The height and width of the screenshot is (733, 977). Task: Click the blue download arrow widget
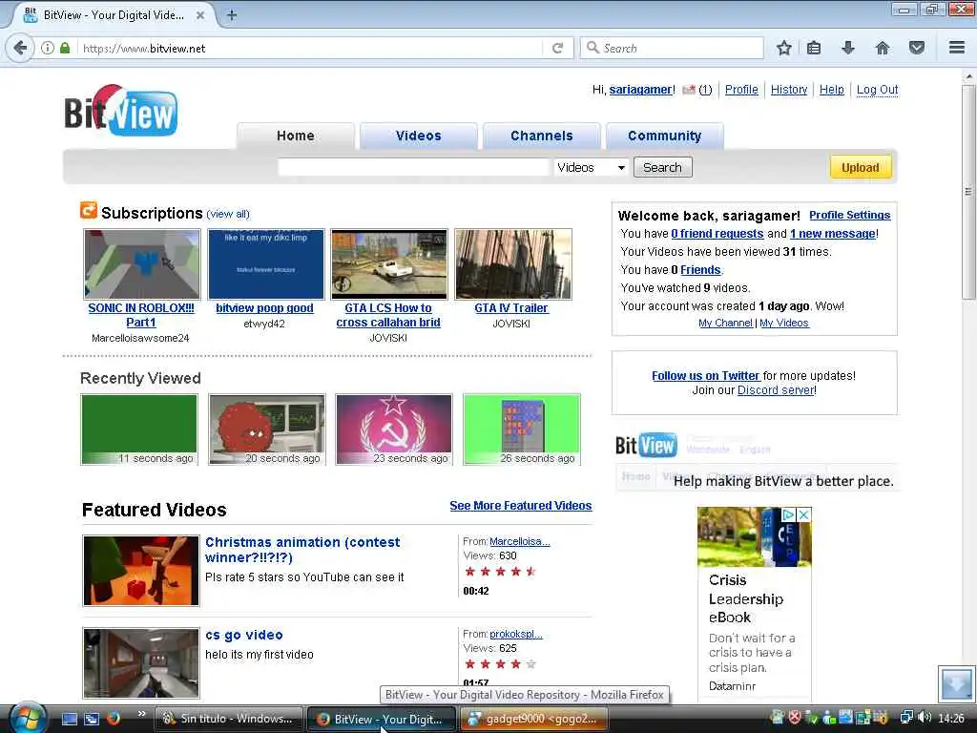956,683
